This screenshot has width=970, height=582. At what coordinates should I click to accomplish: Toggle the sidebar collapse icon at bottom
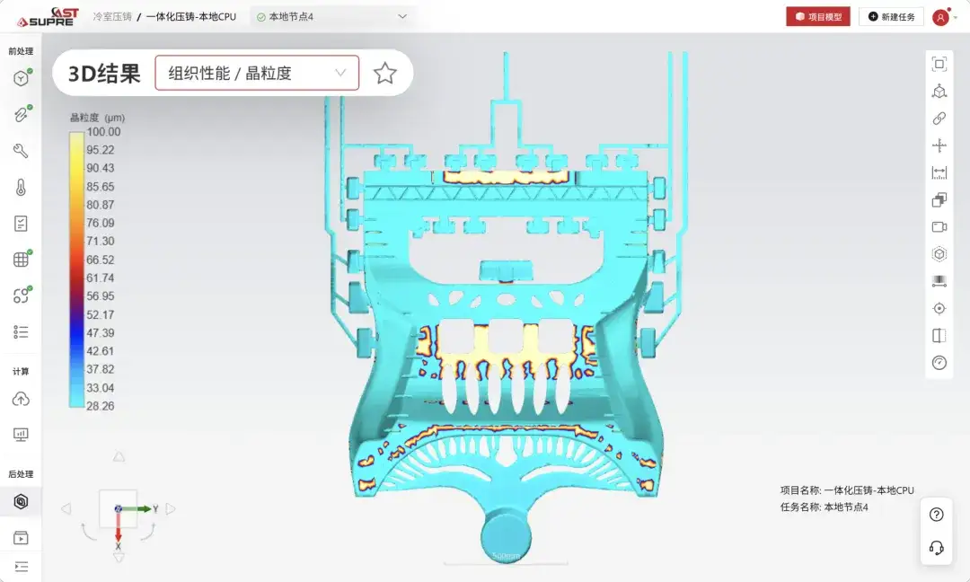21,567
